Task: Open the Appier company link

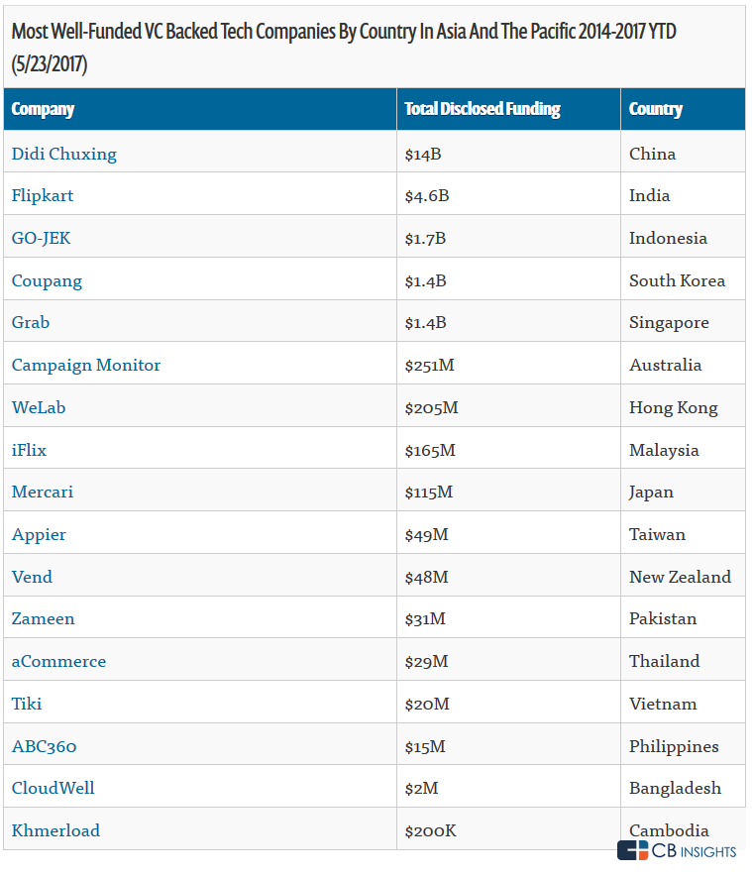Action: [x=39, y=535]
